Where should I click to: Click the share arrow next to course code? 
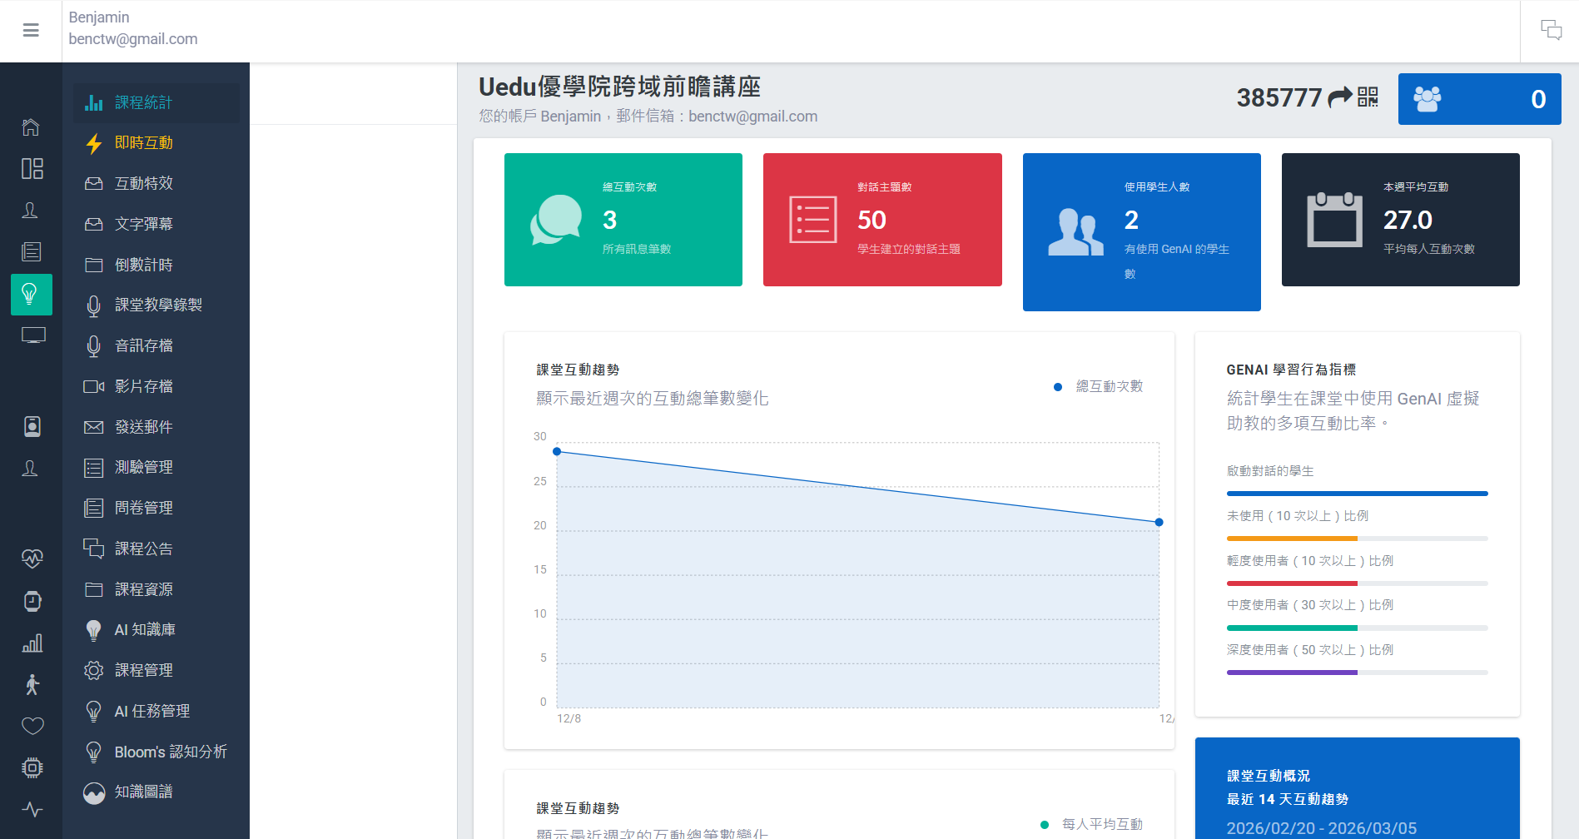(x=1339, y=97)
